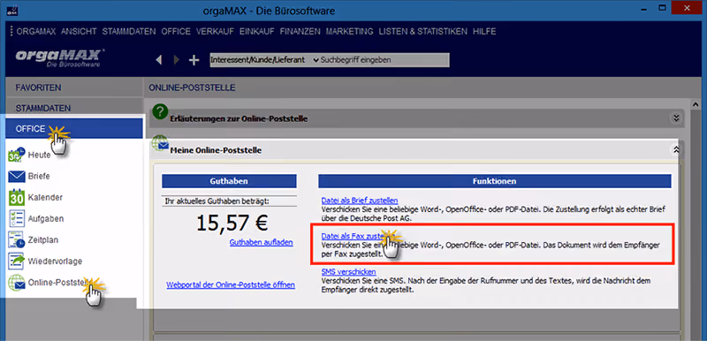Open Kalender in the Office sidebar
Viewport: 707px width, 341px height.
coord(45,197)
